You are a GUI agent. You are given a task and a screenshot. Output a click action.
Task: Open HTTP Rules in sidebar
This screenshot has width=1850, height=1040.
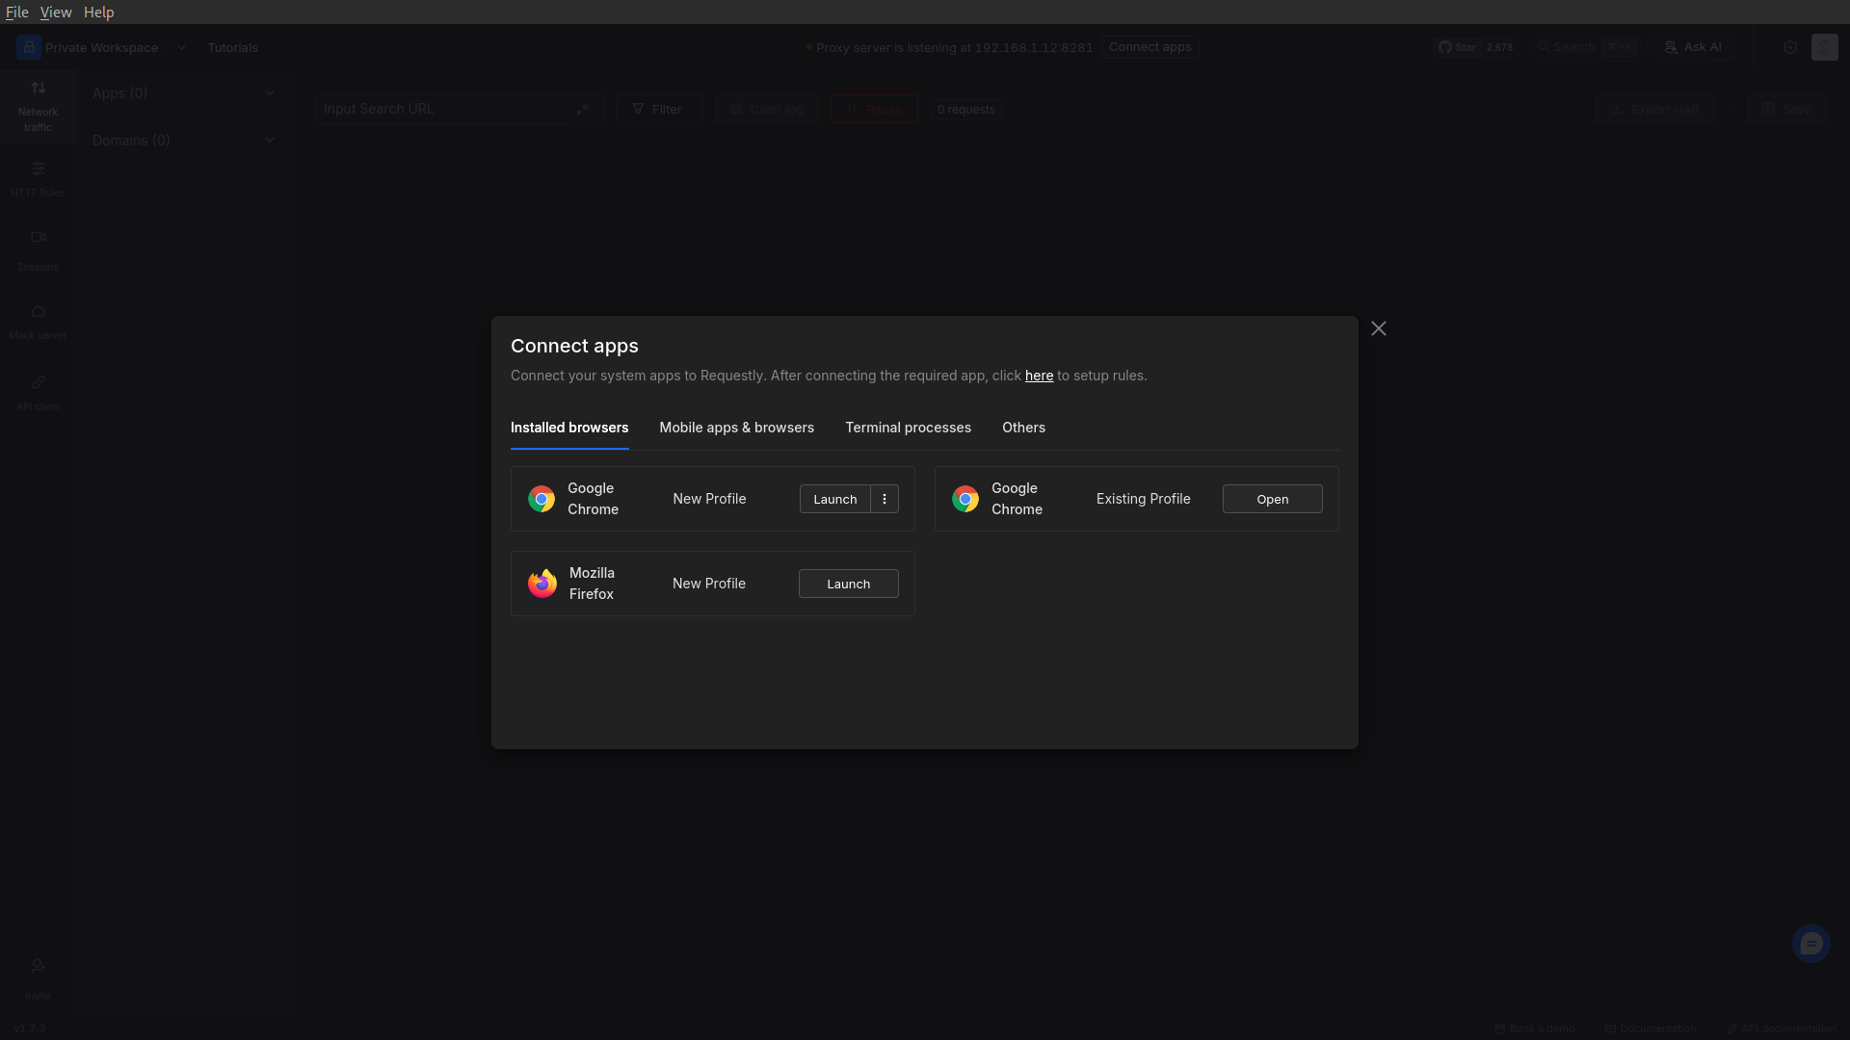[38, 179]
